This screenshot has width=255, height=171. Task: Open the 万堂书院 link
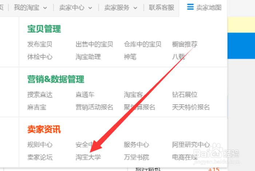137,157
